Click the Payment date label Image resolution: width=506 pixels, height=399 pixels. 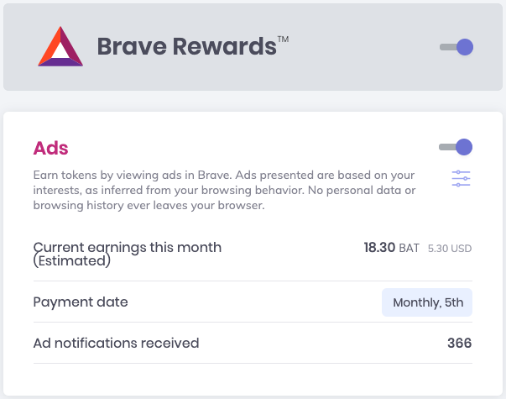tap(81, 302)
